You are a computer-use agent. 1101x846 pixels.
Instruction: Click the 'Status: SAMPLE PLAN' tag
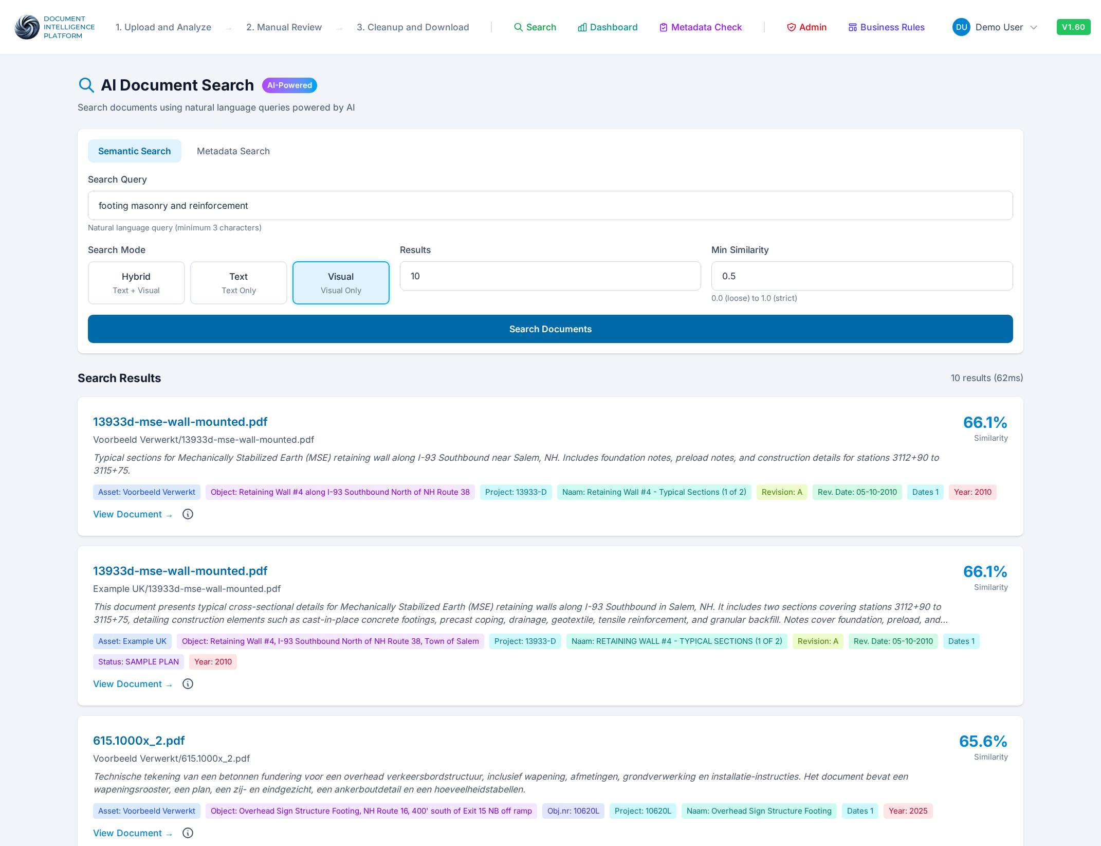coord(138,662)
